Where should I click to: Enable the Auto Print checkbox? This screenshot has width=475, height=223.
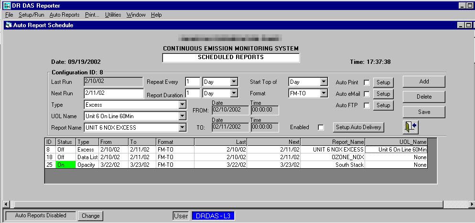(367, 82)
